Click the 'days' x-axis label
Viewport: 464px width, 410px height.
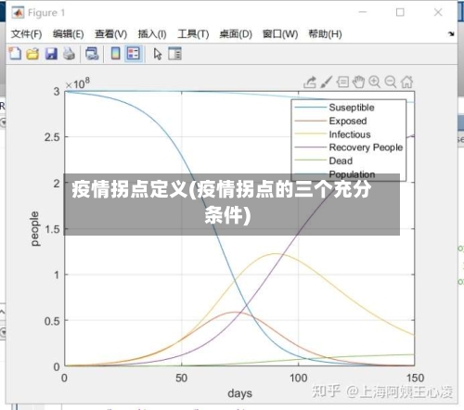pyautogui.click(x=239, y=393)
